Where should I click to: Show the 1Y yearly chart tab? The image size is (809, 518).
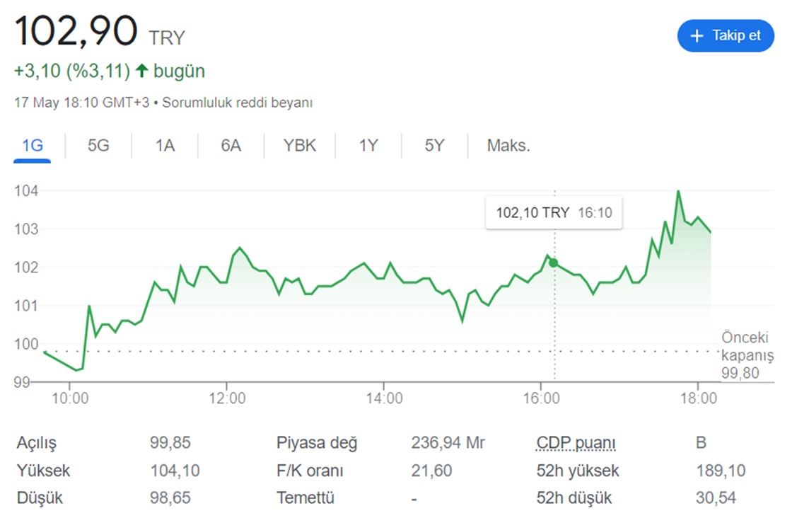point(368,145)
